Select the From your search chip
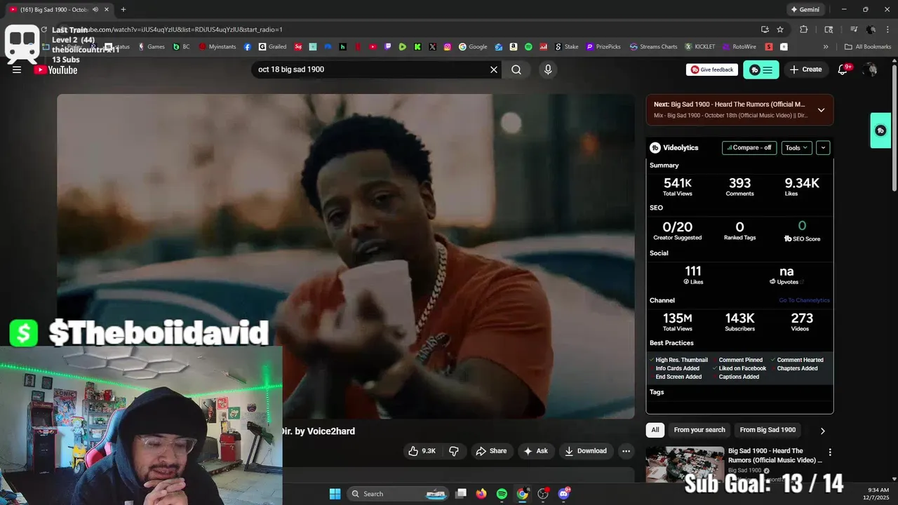 coord(699,430)
